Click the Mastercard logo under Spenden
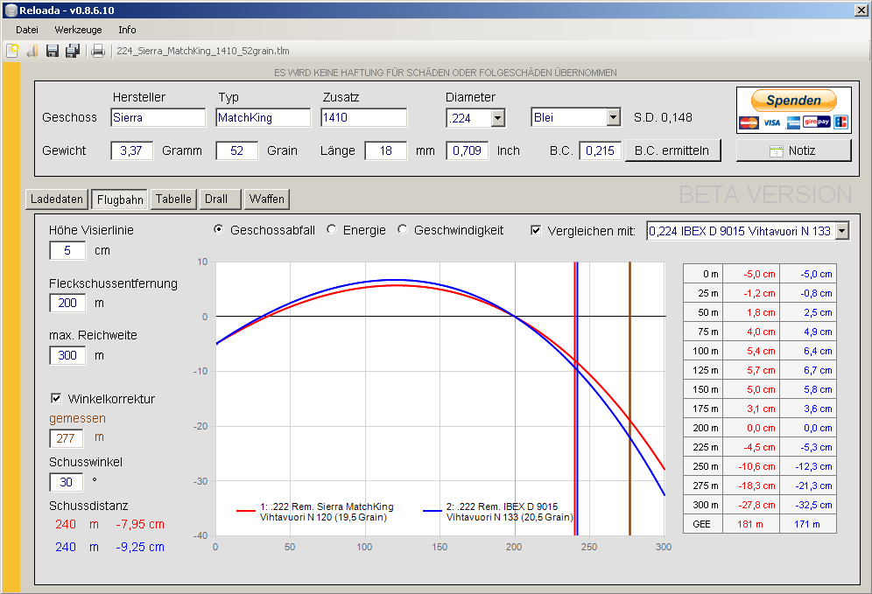This screenshot has height=594, width=872. (x=748, y=122)
